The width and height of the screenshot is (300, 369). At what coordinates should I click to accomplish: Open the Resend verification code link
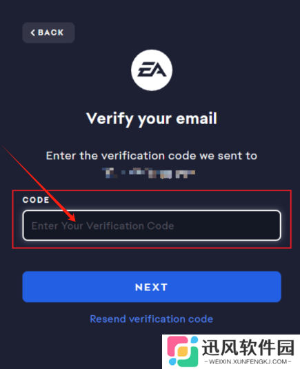(152, 319)
